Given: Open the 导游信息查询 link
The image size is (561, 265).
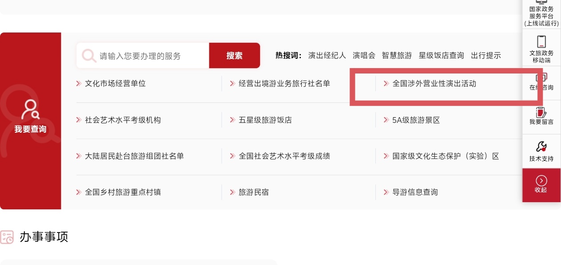Looking at the screenshot, I should 415,192.
